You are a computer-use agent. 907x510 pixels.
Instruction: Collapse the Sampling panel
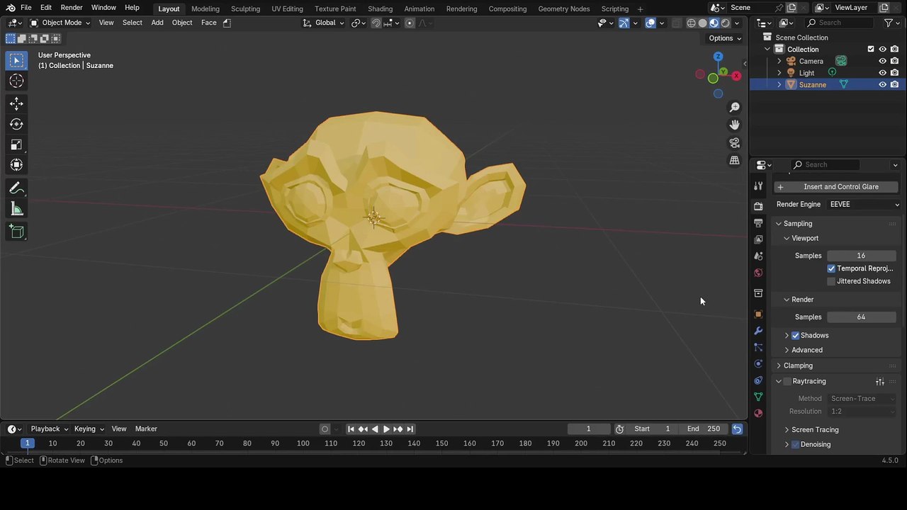(x=778, y=224)
